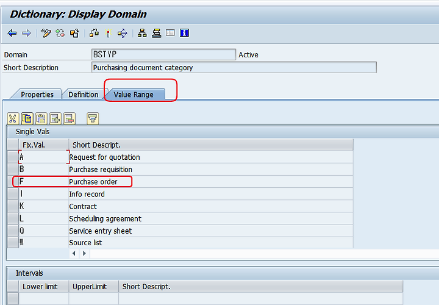This screenshot has width=439, height=305.
Task: Click the Service entry sheet description
Action: coord(211,231)
